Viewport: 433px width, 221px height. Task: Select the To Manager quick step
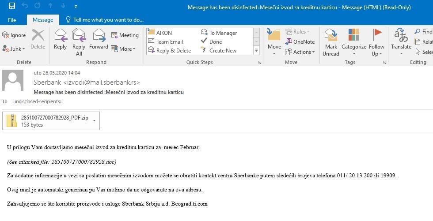(x=219, y=33)
